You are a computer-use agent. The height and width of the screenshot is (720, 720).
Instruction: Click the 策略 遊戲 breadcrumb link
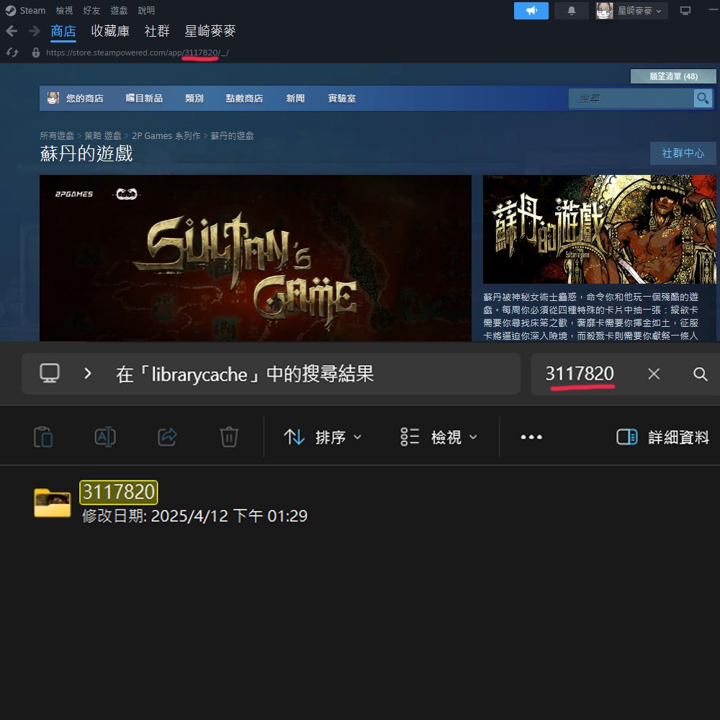click(103, 136)
